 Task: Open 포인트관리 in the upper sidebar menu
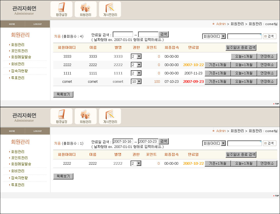19,51
